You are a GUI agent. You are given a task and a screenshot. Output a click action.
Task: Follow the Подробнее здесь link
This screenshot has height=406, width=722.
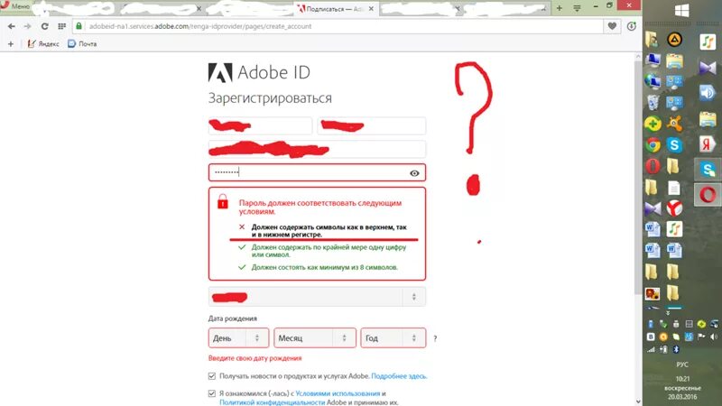[x=399, y=376]
